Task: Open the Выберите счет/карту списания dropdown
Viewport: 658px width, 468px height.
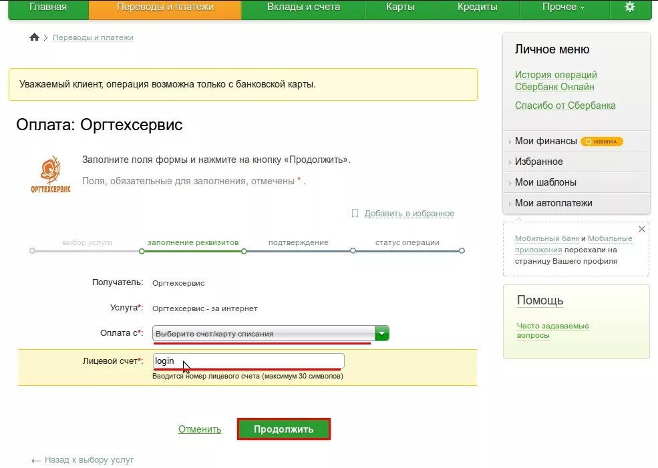Action: pos(271,333)
